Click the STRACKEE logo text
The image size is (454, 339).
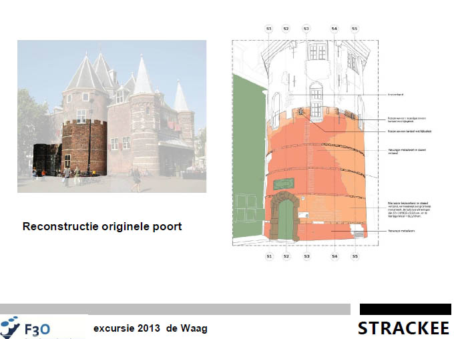pyautogui.click(x=404, y=329)
